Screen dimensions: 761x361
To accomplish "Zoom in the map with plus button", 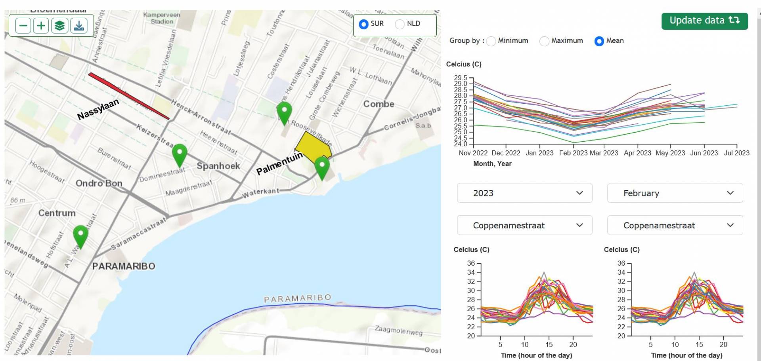I will coord(41,26).
